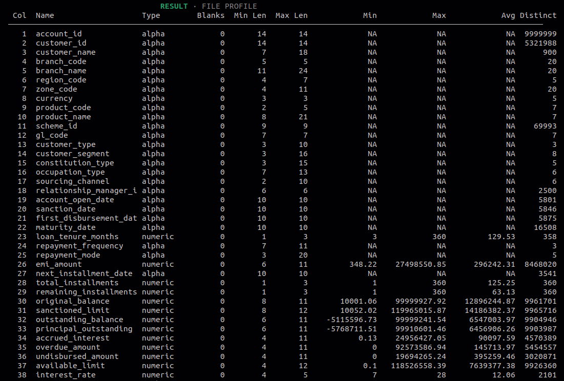Select the 'currency' field name

[54, 98]
